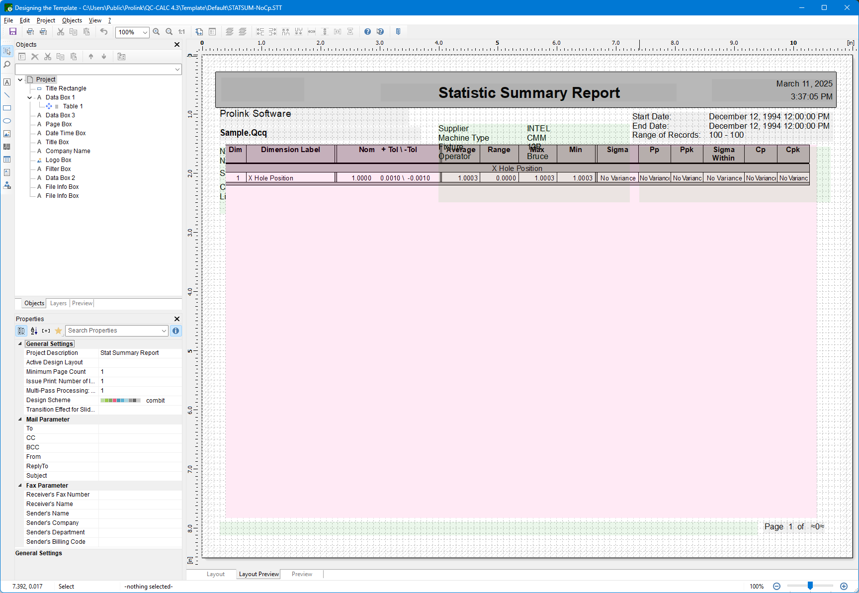Click the favorites star in Properties panel

click(x=59, y=331)
